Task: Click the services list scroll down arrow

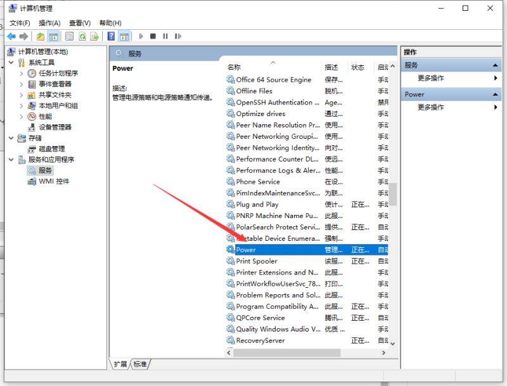Action: click(x=392, y=344)
